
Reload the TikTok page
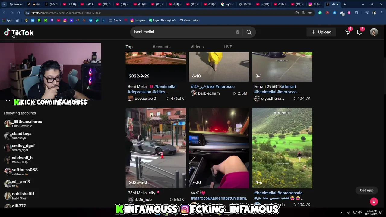tap(19, 13)
